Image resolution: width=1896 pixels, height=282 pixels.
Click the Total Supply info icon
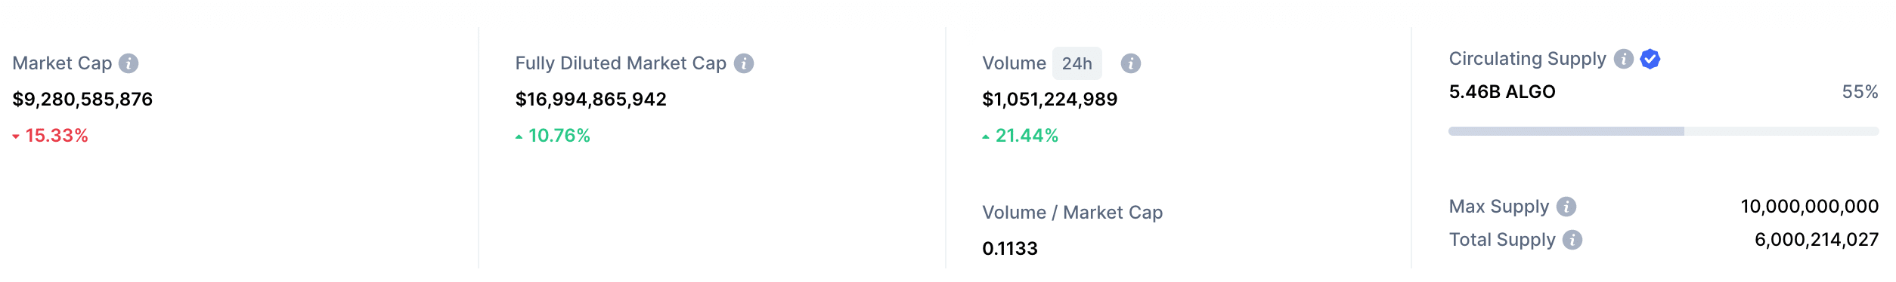1572,240
